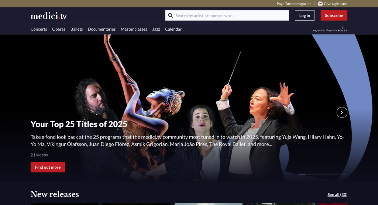Image resolution: width=378 pixels, height=205 pixels.
Task: Switch to the third carousel slide indicator
Action: tap(319, 174)
